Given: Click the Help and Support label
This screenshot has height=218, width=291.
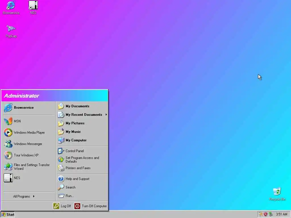Looking at the screenshot, I should coord(77,179).
